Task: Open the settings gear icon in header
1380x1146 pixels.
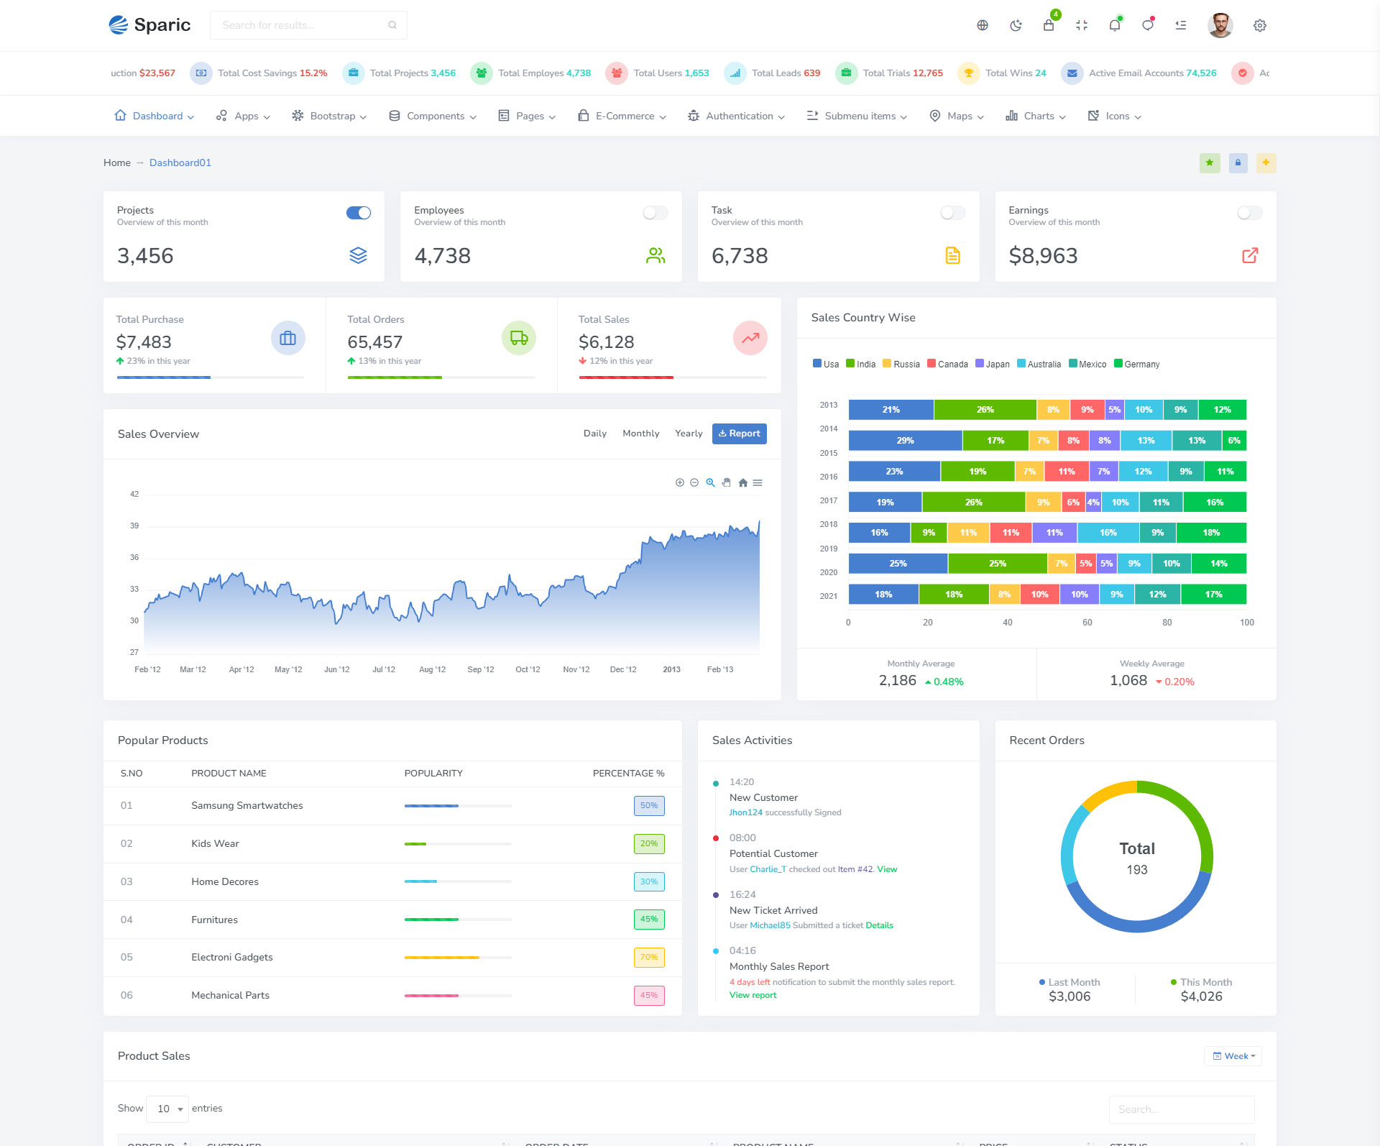Action: point(1260,25)
